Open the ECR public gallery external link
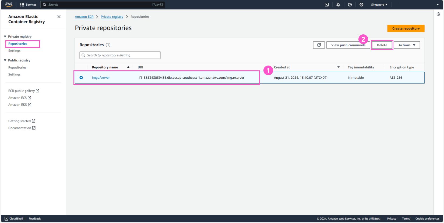The image size is (444, 223). (24, 91)
